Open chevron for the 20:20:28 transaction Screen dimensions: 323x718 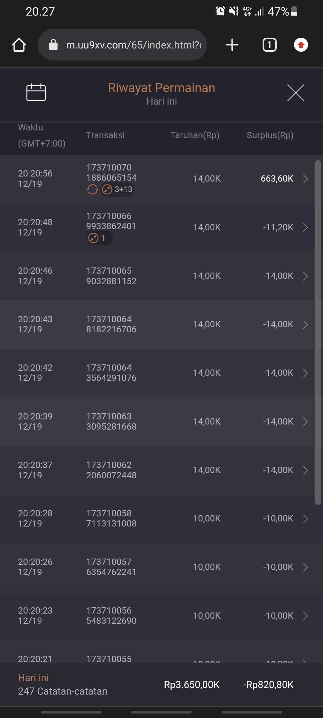[x=305, y=519]
